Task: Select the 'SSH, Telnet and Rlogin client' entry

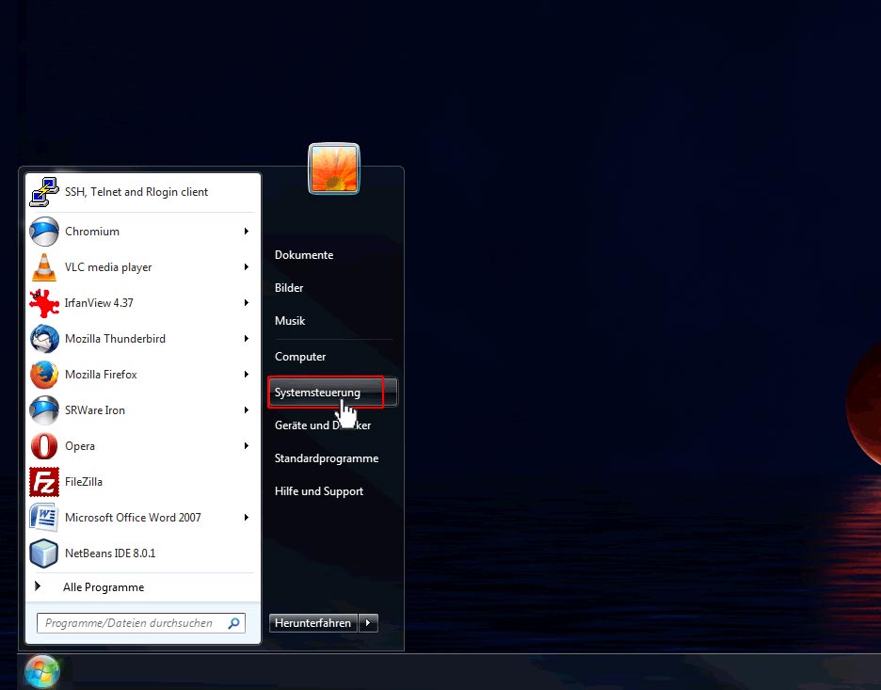Action: [136, 192]
